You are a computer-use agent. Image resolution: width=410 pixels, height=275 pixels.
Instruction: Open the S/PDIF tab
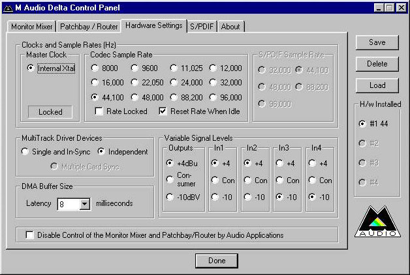tap(202, 27)
